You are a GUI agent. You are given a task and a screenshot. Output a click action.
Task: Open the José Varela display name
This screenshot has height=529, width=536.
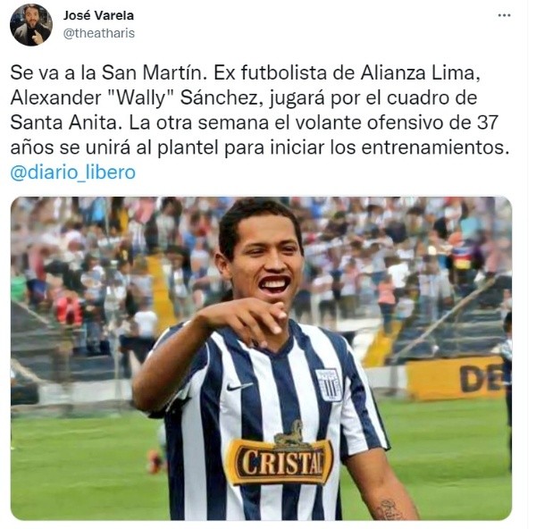(98, 15)
